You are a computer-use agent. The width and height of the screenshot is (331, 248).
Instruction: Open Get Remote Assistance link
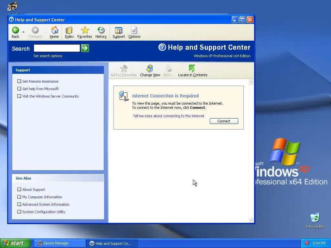[40, 81]
